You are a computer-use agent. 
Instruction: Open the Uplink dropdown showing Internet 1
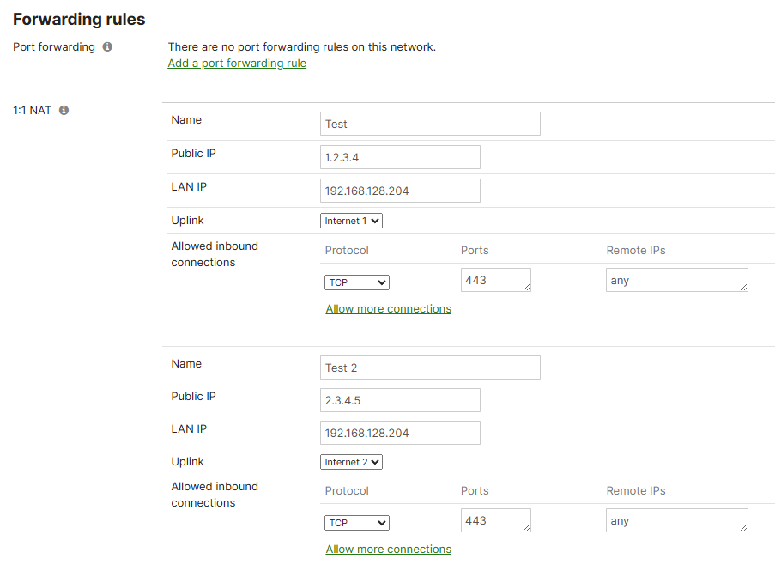350,220
